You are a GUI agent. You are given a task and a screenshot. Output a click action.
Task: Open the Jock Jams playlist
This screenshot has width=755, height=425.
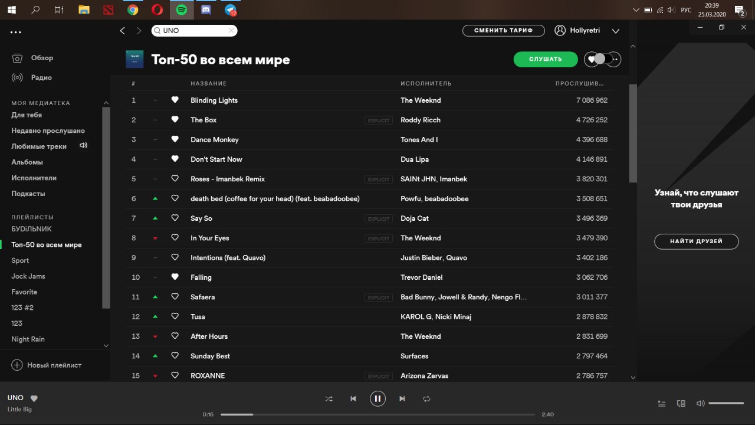coord(28,276)
